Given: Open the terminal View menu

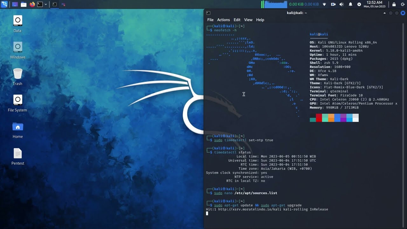Looking at the screenshot, I should click(x=248, y=20).
